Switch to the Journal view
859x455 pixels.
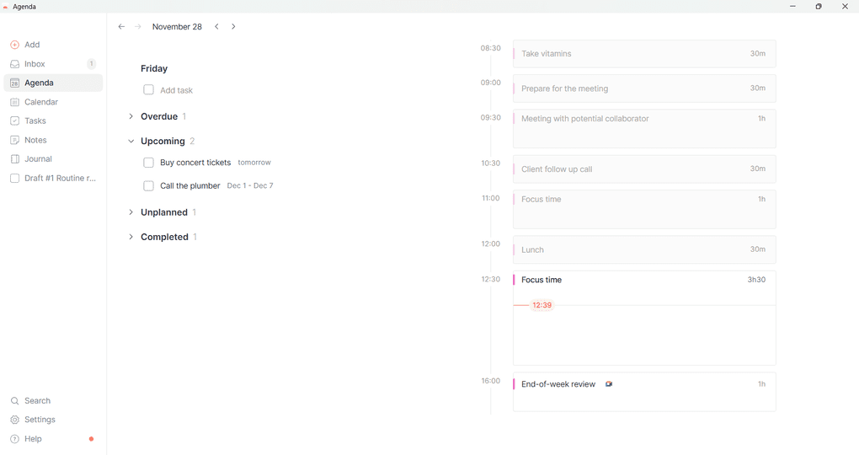coord(53,159)
